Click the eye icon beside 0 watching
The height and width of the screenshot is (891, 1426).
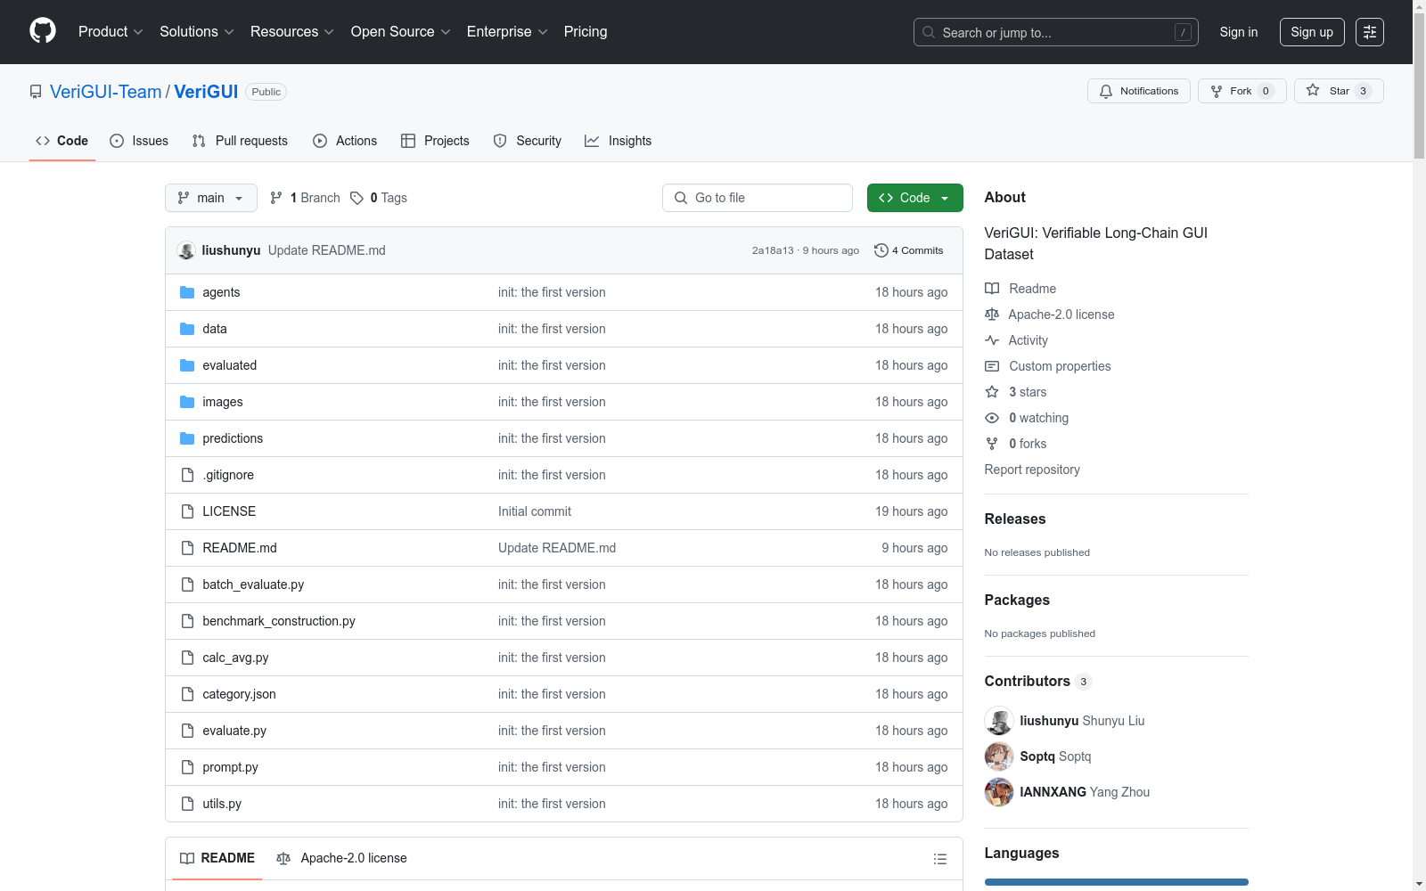992,418
